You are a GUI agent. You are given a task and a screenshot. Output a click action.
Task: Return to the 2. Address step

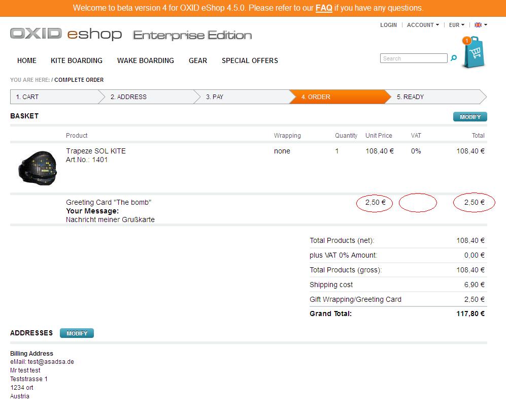tap(147, 97)
